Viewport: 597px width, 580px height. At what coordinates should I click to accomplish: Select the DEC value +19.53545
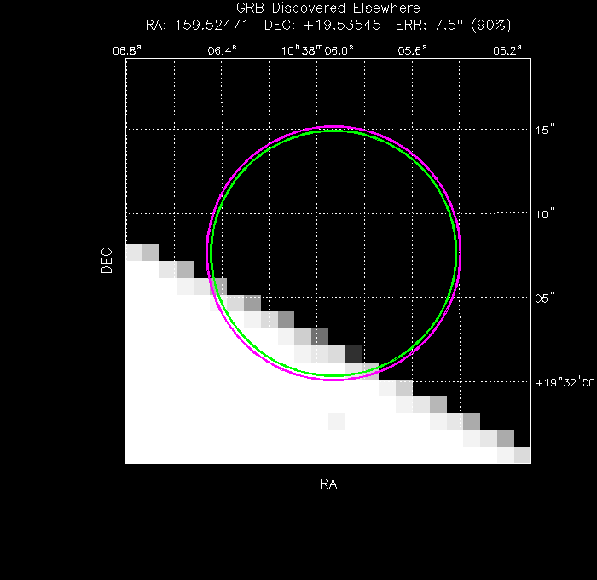point(342,26)
